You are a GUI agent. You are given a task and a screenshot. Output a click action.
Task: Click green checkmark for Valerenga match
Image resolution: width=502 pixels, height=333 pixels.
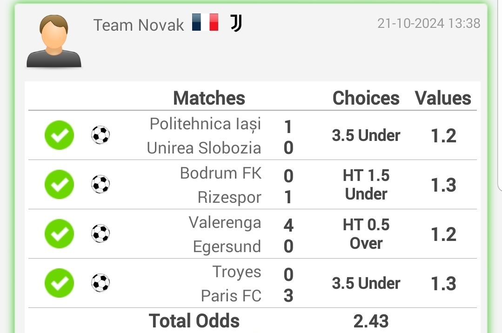(59, 234)
